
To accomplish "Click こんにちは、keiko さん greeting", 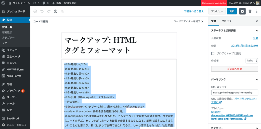I will [242, 3].
